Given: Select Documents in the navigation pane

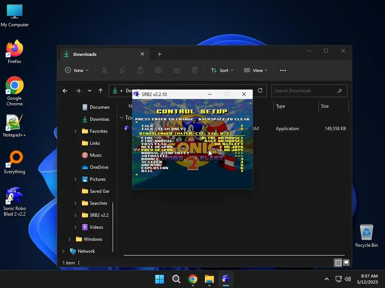Looking at the screenshot, I should pyautogui.click(x=96, y=107).
